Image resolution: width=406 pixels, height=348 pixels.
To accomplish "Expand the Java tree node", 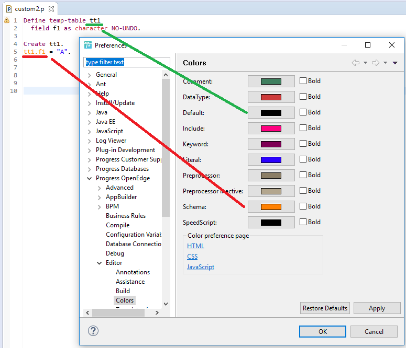I will [90, 113].
